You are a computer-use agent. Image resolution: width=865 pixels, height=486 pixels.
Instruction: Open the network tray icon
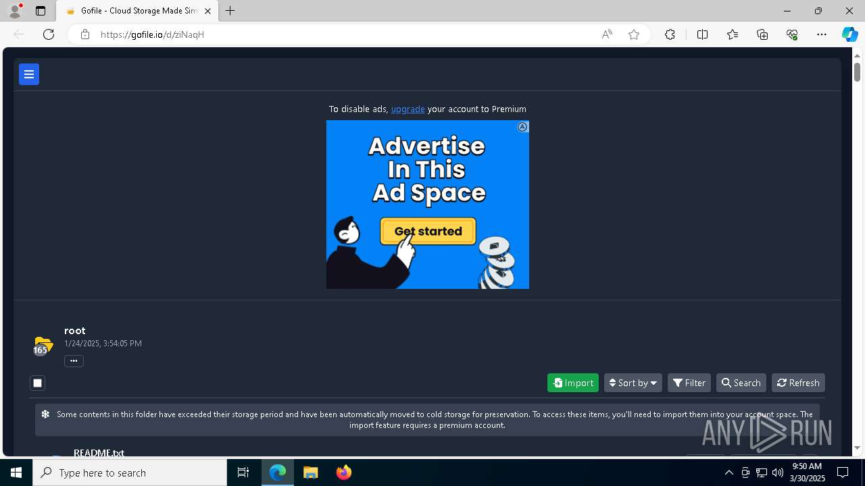tap(762, 473)
